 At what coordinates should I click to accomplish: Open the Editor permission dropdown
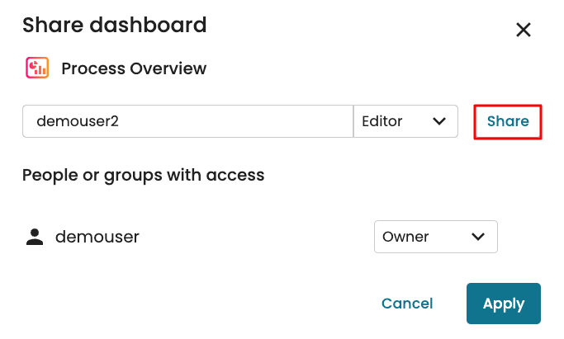405,121
